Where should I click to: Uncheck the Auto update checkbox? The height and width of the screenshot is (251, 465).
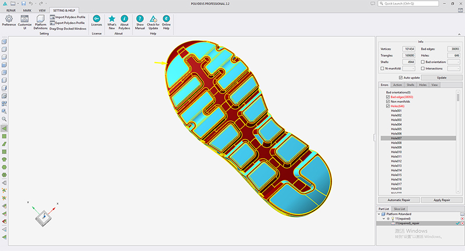[x=400, y=78]
